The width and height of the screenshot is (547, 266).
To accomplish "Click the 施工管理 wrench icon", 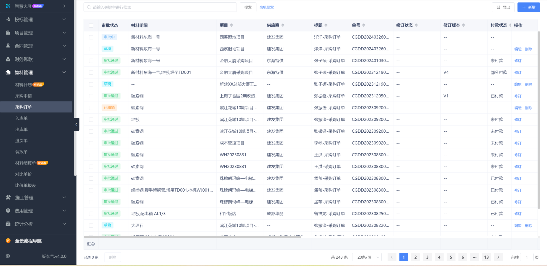I will (x=8, y=197).
